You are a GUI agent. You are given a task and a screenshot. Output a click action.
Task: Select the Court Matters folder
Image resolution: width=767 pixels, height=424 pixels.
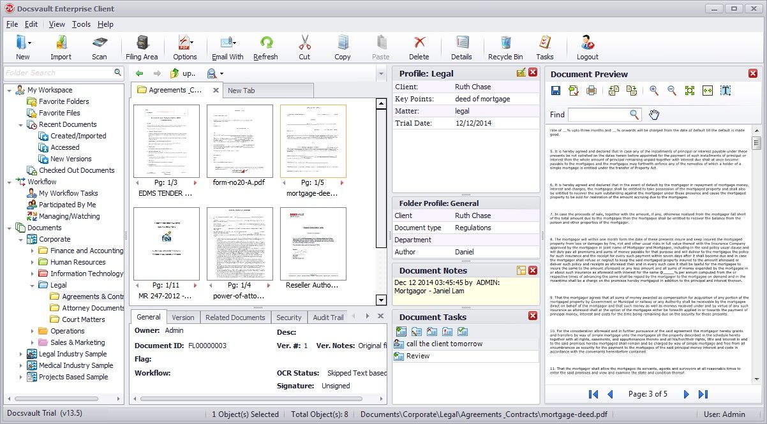(x=83, y=319)
